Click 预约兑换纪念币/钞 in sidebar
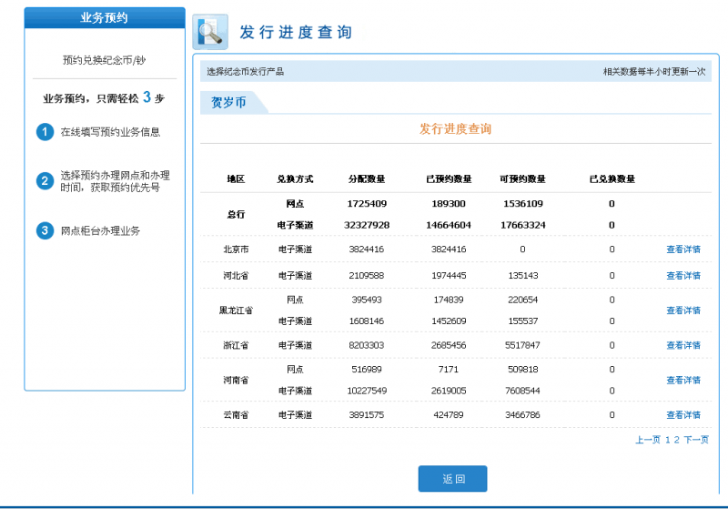 (x=104, y=60)
